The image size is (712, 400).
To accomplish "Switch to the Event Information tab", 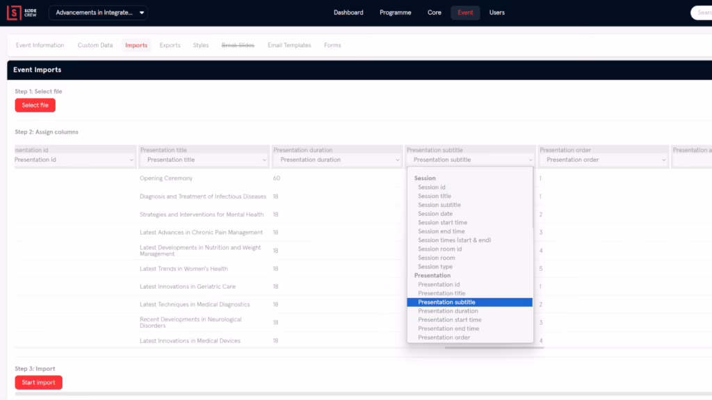I will [x=40, y=45].
